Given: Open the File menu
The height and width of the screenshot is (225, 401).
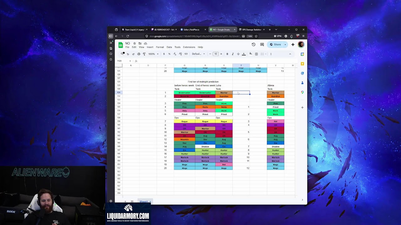Looking at the screenshot, I should (x=127, y=47).
